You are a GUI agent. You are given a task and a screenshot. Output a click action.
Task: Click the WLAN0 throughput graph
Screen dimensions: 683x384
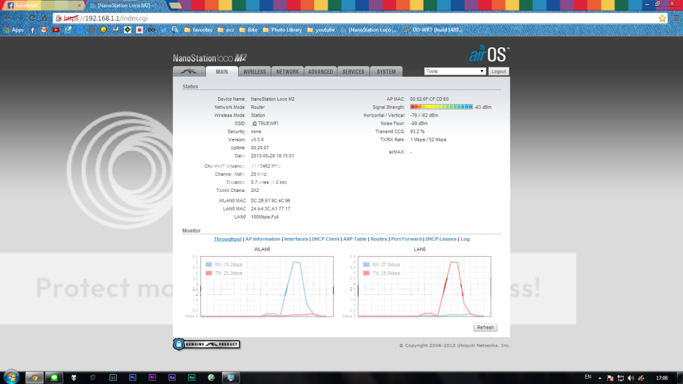tap(267, 287)
